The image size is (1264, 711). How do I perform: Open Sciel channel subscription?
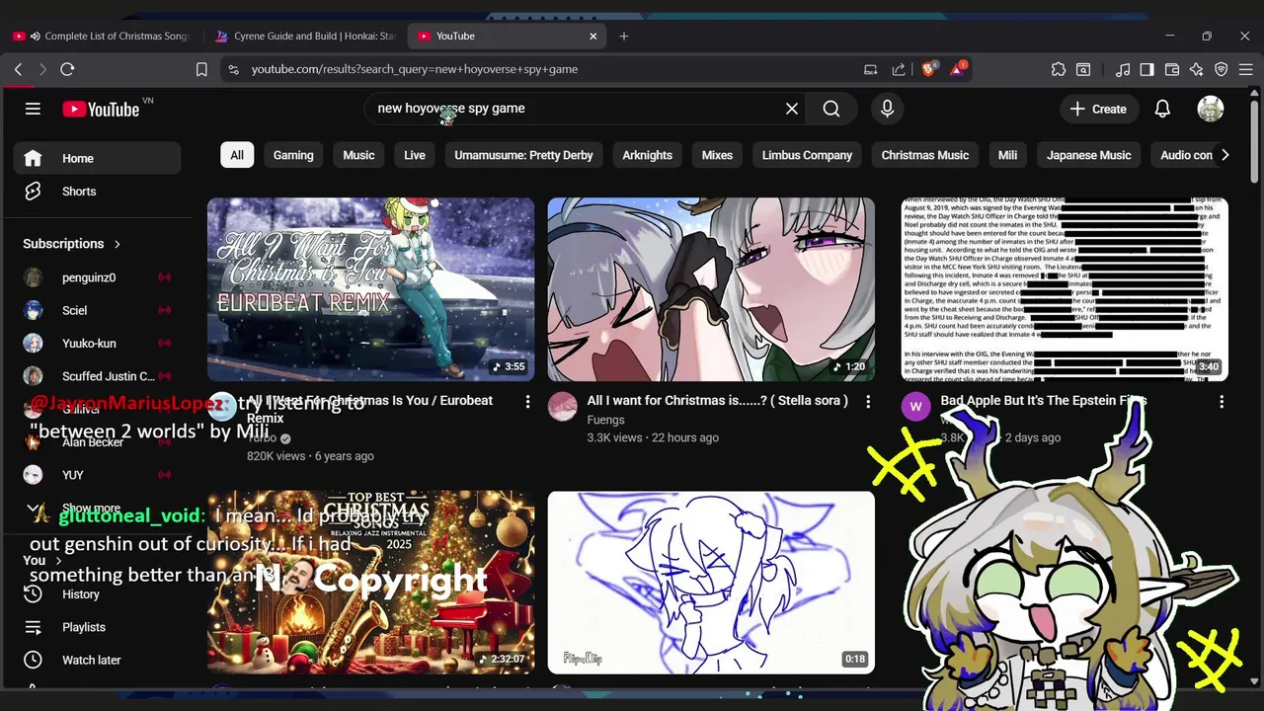(x=97, y=310)
